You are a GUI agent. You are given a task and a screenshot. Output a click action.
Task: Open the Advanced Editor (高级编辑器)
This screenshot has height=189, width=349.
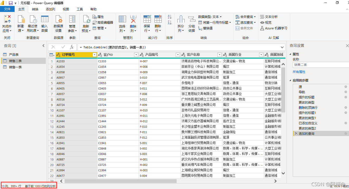(x=103, y=22)
